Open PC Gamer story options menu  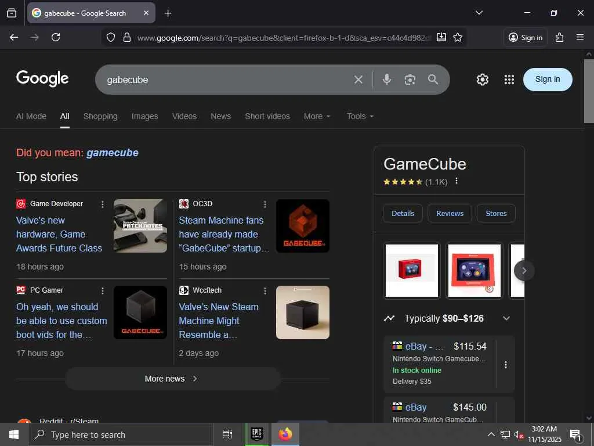(x=102, y=290)
